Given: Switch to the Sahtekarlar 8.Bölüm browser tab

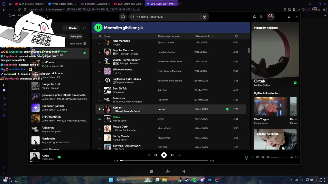Looking at the screenshot, I should tap(95, 4).
